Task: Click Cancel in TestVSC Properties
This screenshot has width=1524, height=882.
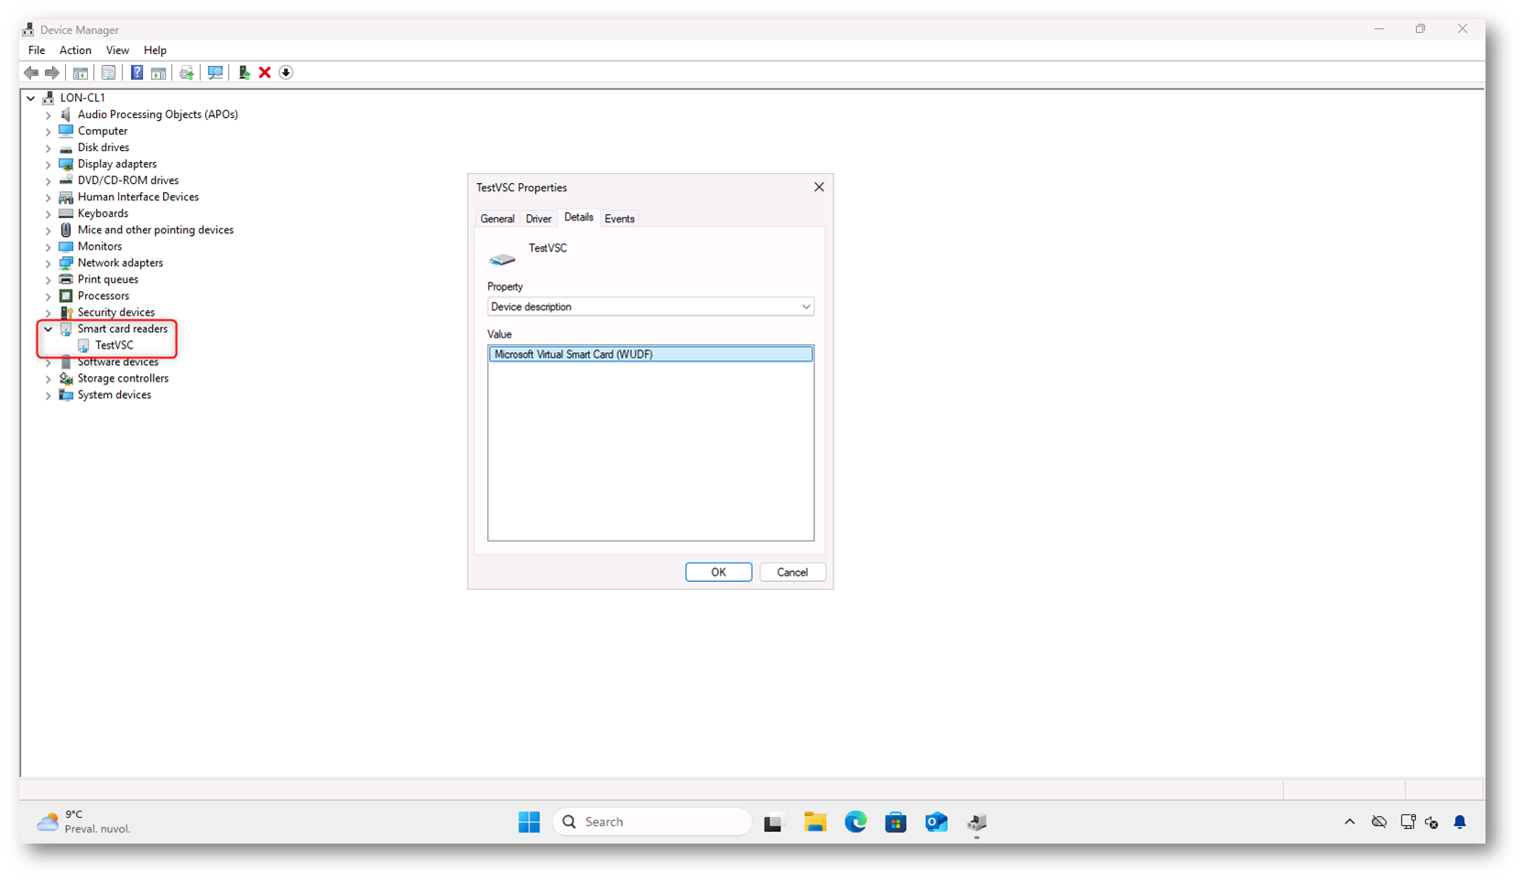Action: (x=792, y=572)
